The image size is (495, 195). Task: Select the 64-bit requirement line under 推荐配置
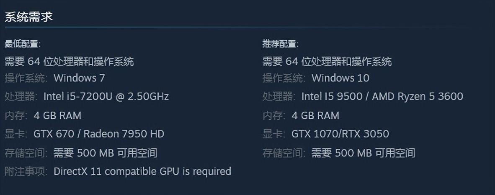click(327, 62)
